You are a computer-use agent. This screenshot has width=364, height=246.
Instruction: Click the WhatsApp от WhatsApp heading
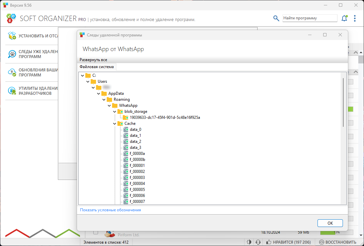pyautogui.click(x=113, y=49)
